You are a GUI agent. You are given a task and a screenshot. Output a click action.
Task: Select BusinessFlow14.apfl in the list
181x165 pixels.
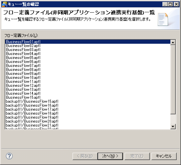[88, 93]
